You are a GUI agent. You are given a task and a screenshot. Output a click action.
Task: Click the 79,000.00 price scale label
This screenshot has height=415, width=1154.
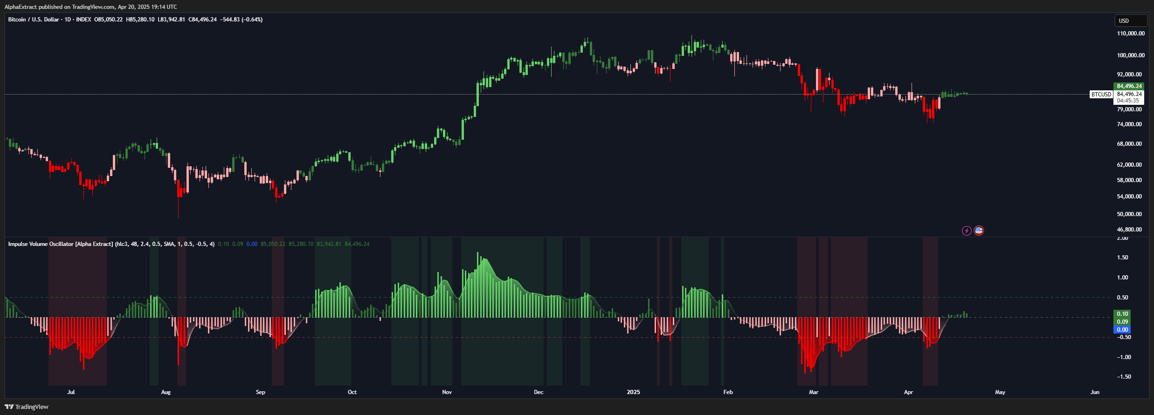tap(1129, 109)
